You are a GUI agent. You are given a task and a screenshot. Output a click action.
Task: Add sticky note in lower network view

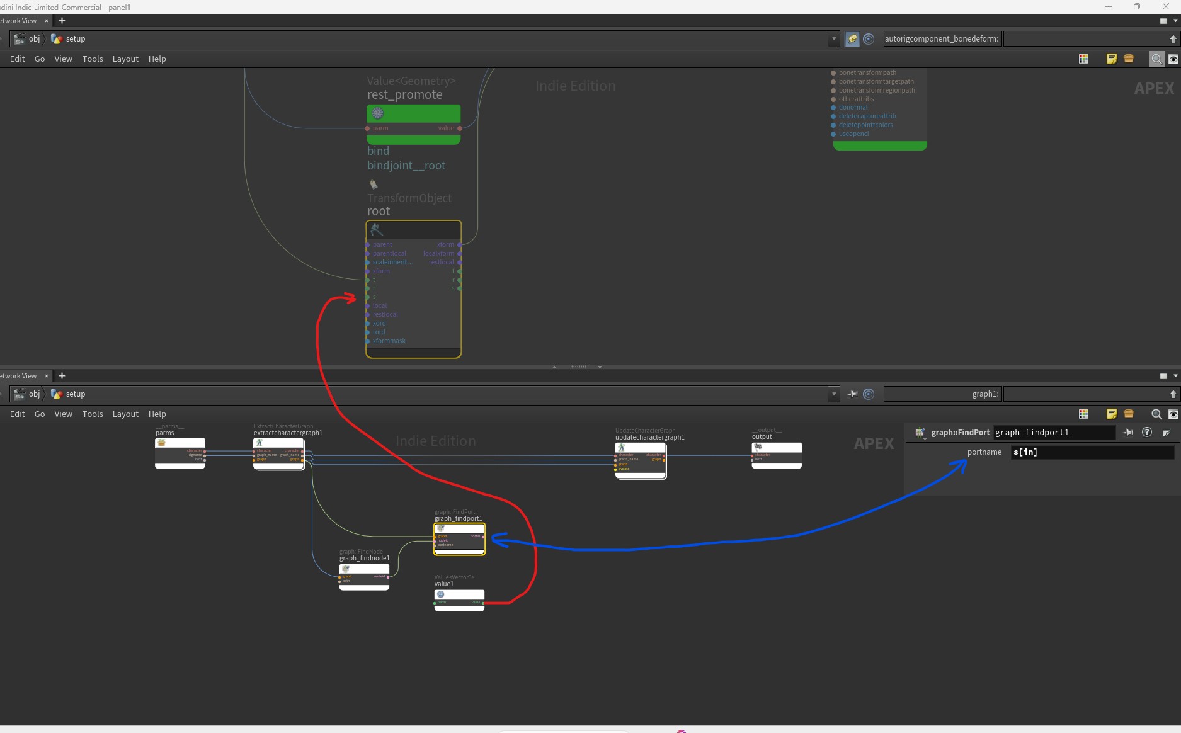(x=1112, y=414)
